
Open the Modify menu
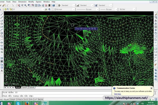tap(31, 2)
